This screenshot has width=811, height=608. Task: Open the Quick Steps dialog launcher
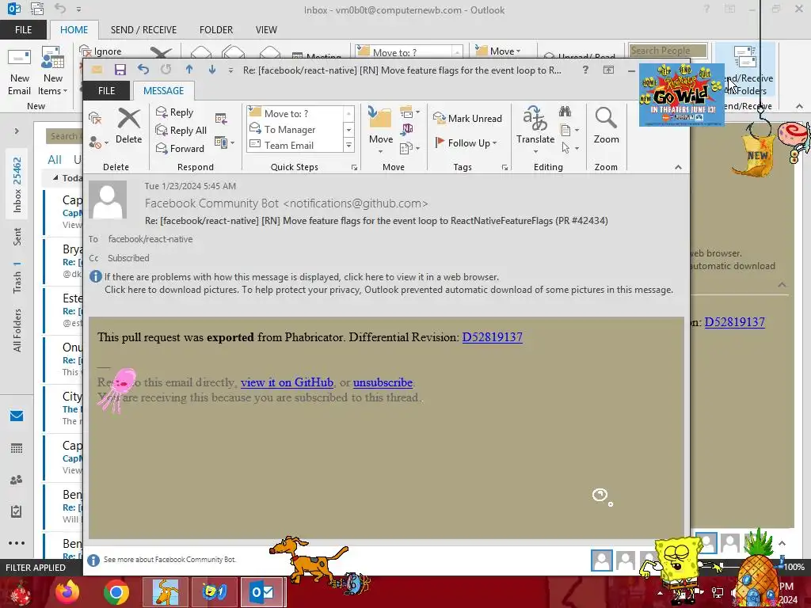point(354,168)
